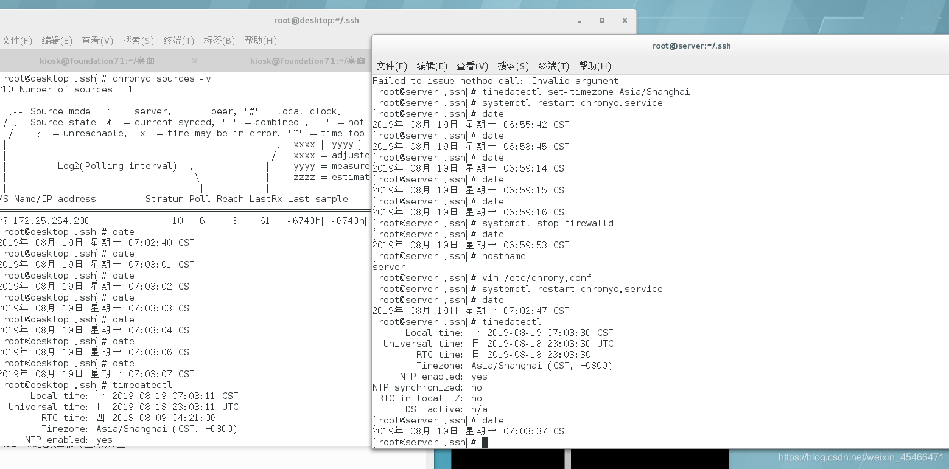Click 'Failed to issue method call' line
This screenshot has width=949, height=469.
pyautogui.click(x=496, y=81)
